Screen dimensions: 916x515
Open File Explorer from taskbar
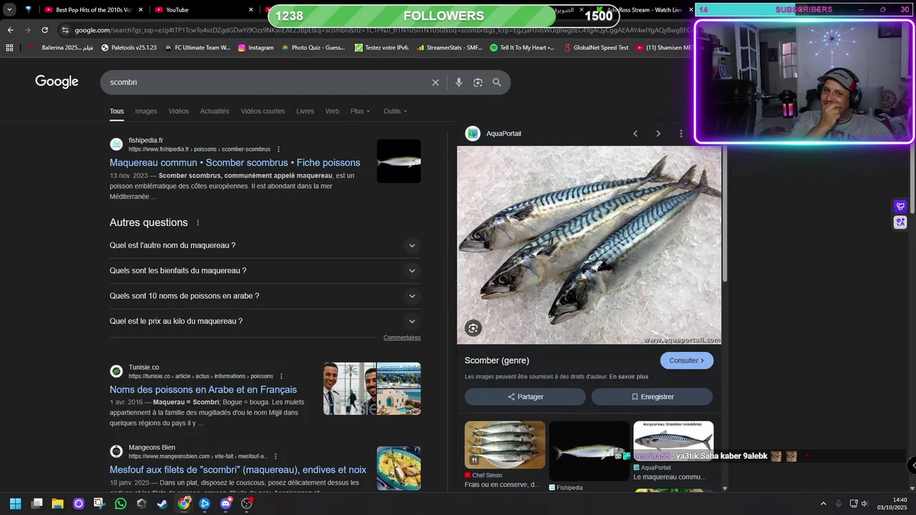pyautogui.click(x=58, y=504)
